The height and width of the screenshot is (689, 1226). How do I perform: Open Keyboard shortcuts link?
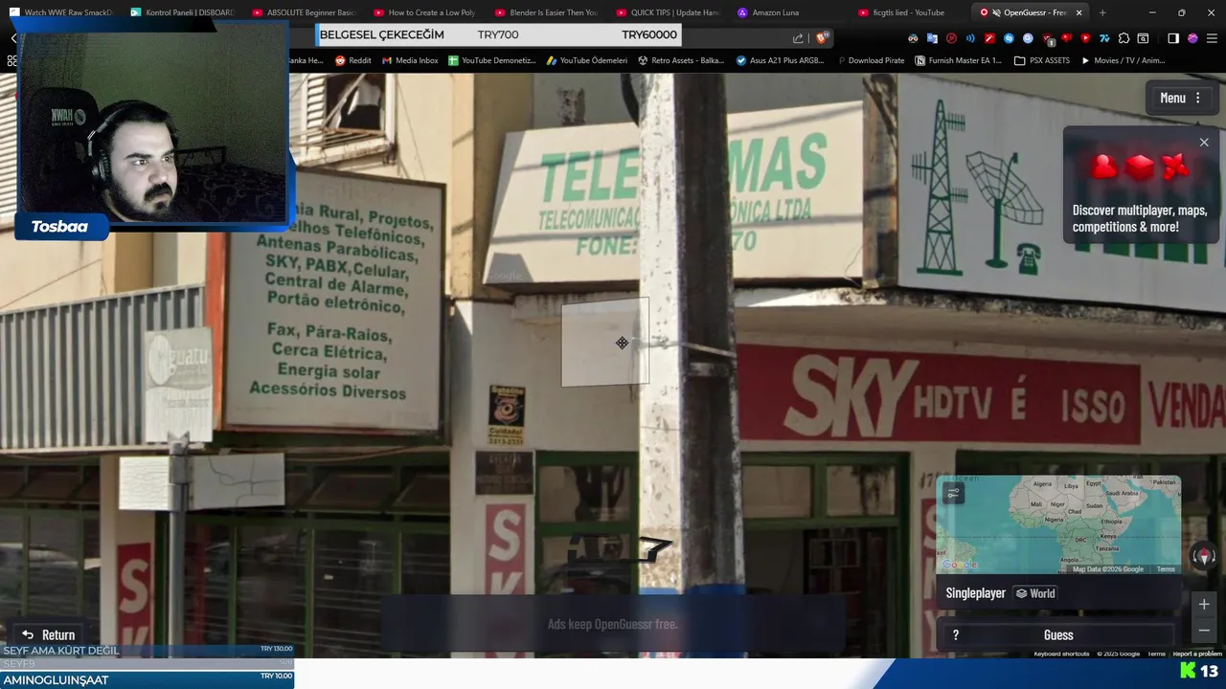[x=1061, y=654]
